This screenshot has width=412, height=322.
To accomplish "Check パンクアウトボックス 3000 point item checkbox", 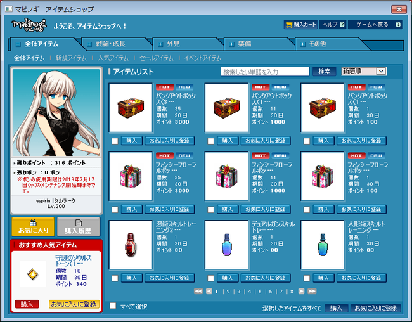I will click(x=115, y=141).
